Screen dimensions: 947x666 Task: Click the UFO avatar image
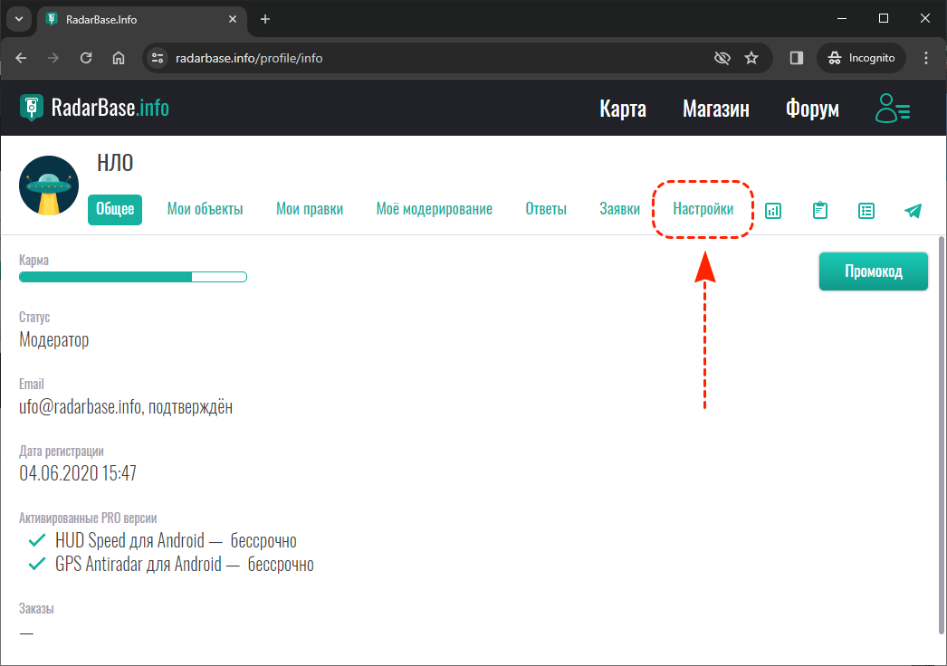click(x=48, y=185)
